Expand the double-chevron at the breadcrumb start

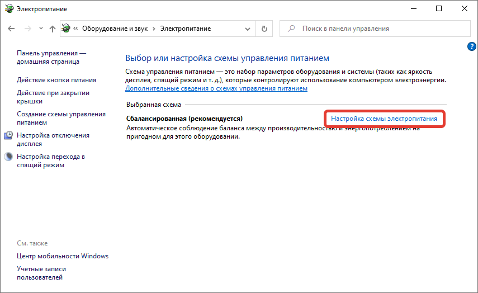point(76,29)
